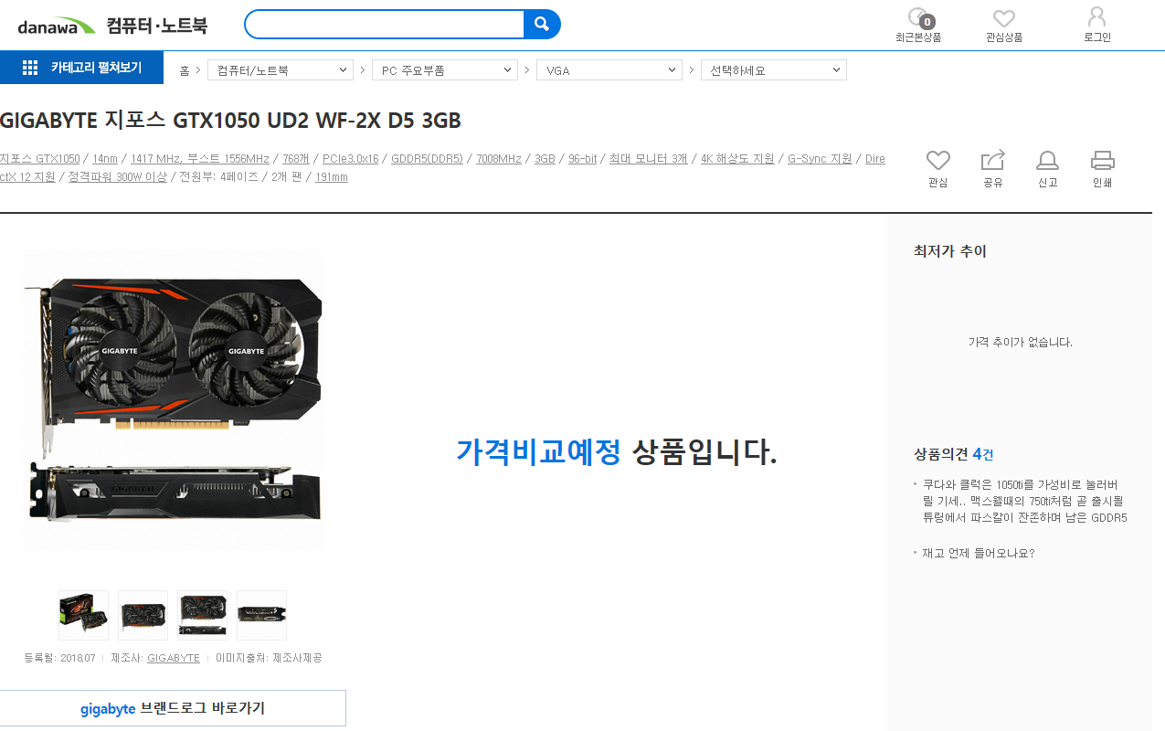Screen dimensions: 1165x731
Task: Click the 컴퓨터·노트북 section title
Action: [x=156, y=26]
